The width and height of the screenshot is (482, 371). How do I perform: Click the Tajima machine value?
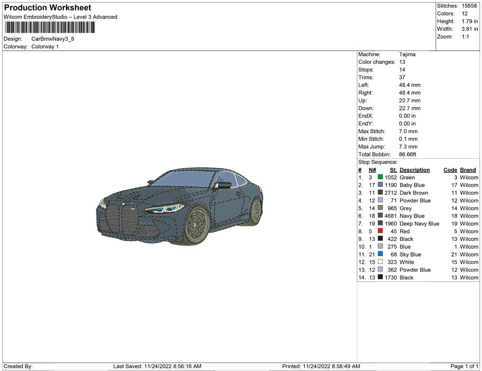pyautogui.click(x=407, y=55)
